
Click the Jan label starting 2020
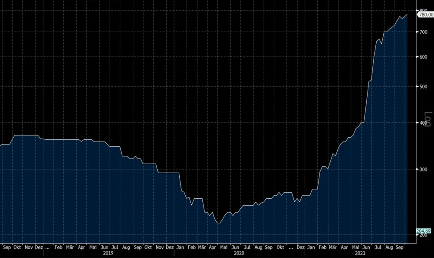pyautogui.click(x=180, y=247)
